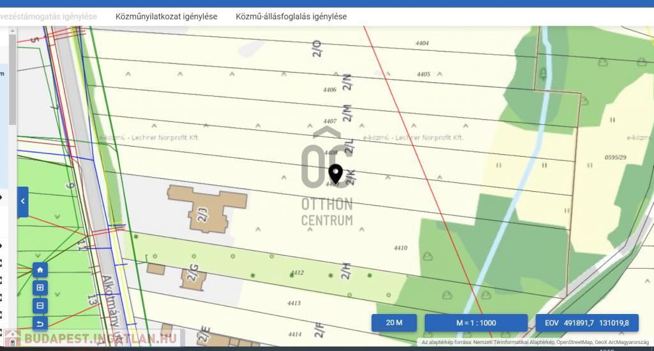Select the partially visible leftmost menu item
The width and height of the screenshot is (654, 351).
tap(49, 17)
